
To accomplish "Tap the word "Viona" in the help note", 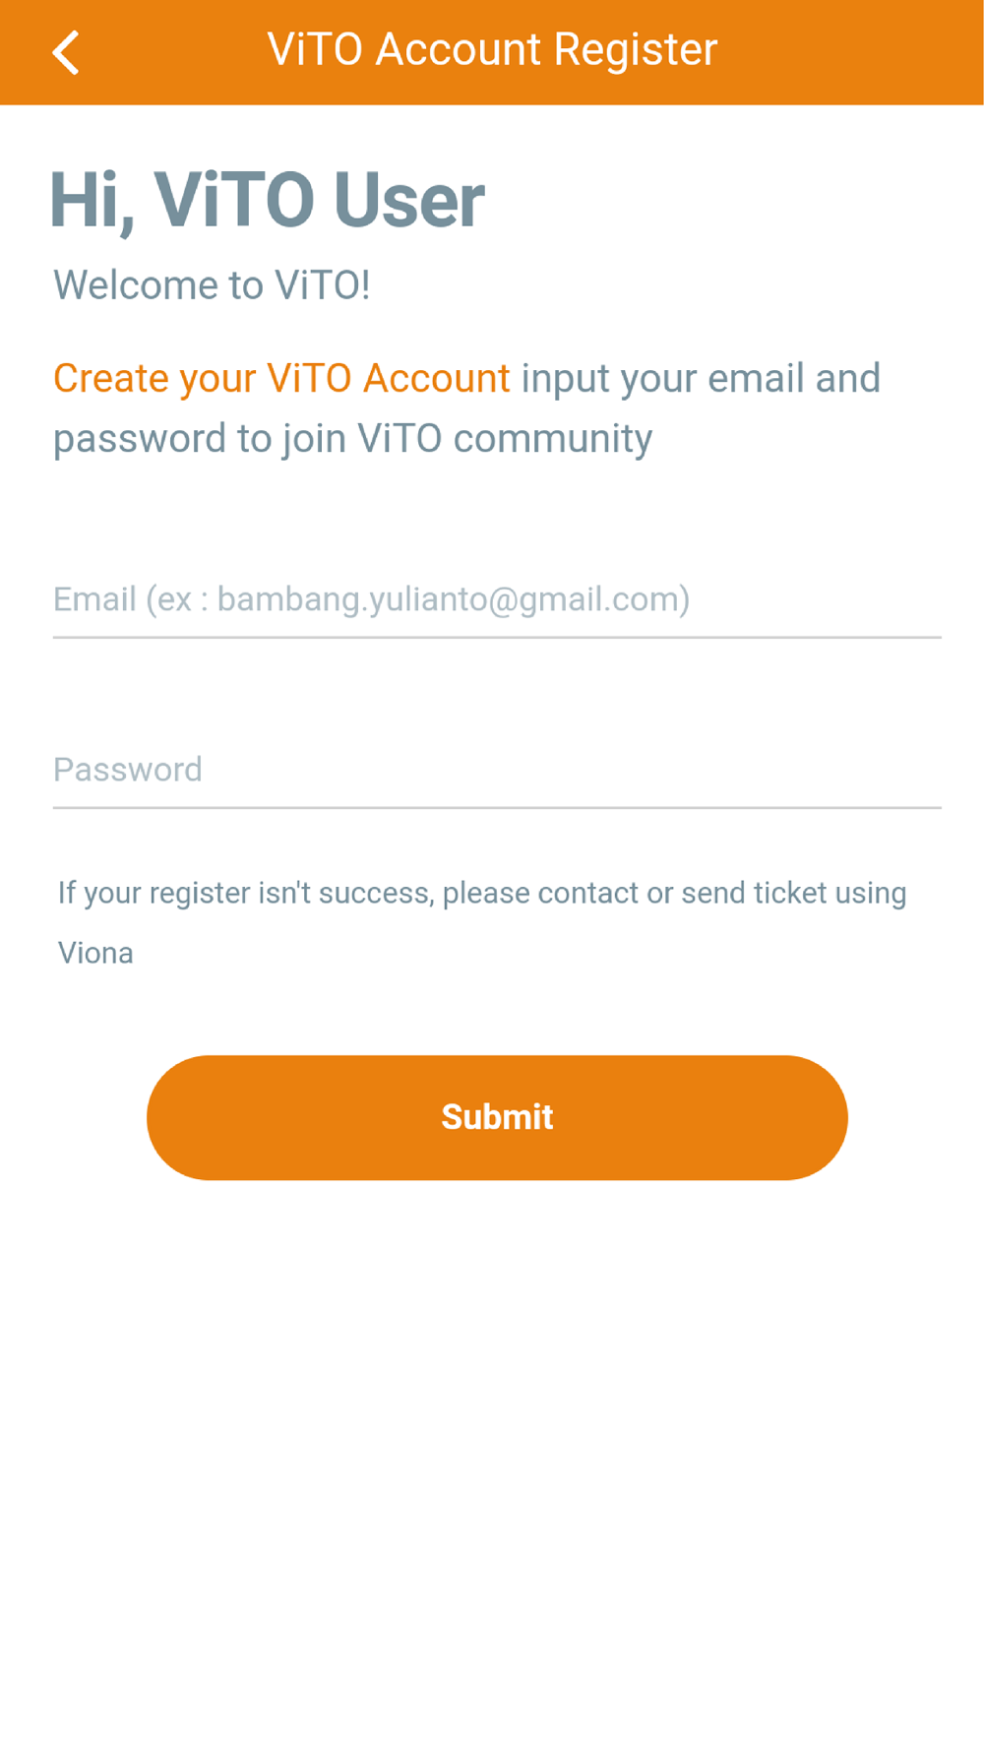I will tap(95, 953).
